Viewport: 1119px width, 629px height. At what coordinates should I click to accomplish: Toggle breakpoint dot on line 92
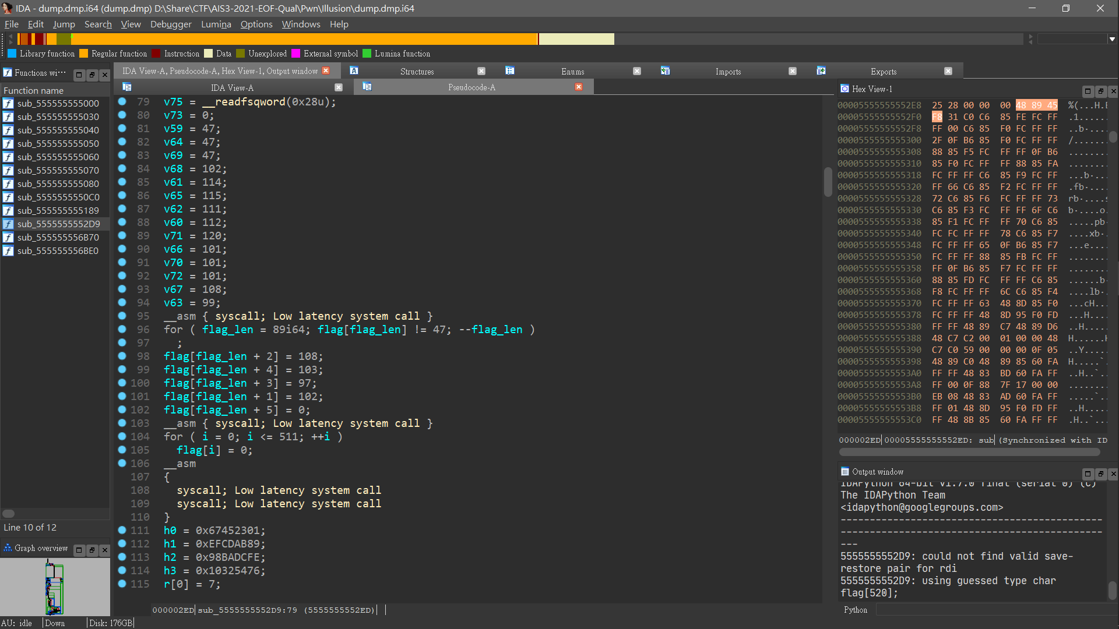tap(122, 275)
